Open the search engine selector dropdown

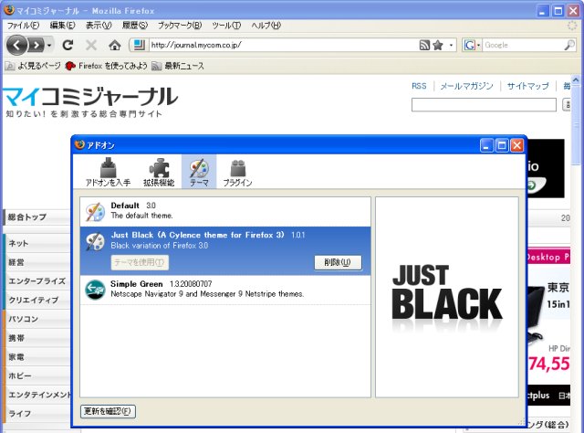(472, 45)
